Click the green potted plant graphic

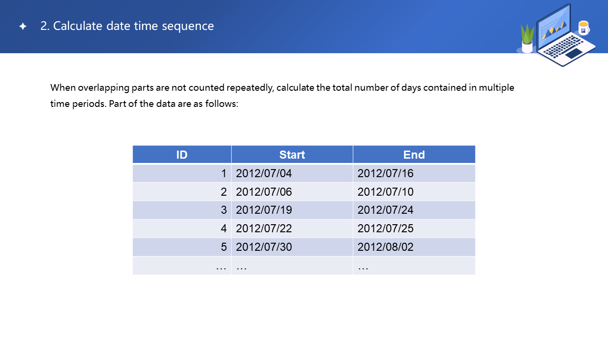(x=527, y=38)
